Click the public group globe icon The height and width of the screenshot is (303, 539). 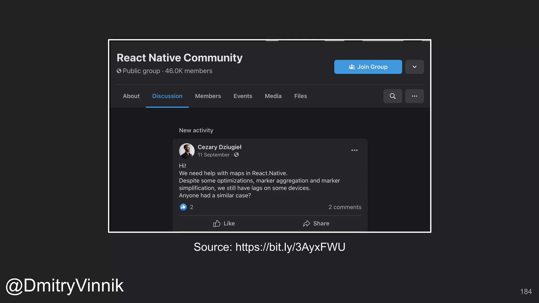pos(119,71)
